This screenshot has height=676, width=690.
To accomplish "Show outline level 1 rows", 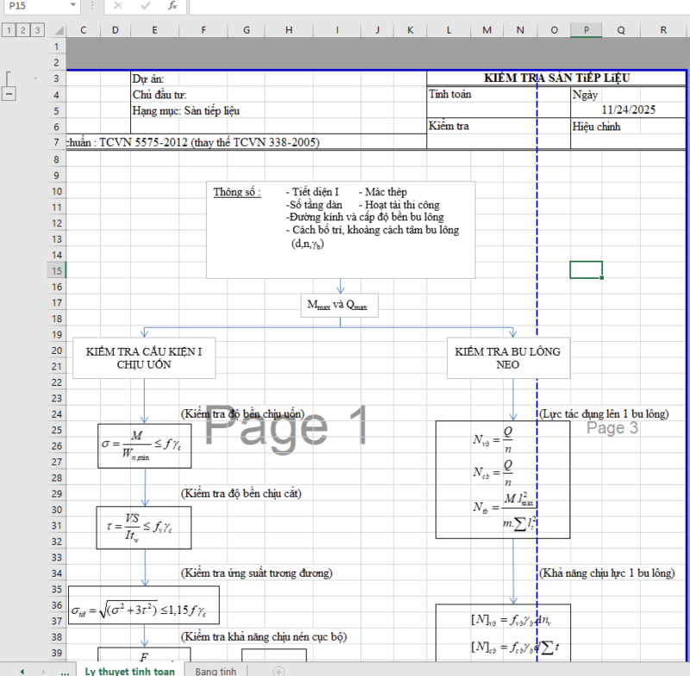I will point(8,30).
